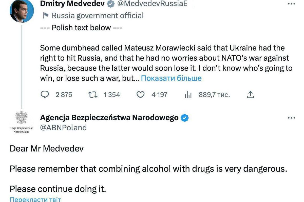Click the flag icon beside Russia government official
The width and height of the screenshot is (304, 202).
(45, 16)
